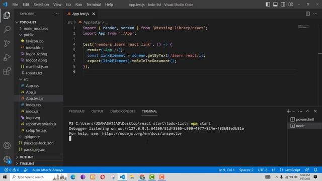Open Microsoft Edge from the taskbar
Viewport: 322px width, 181px height.
[x=73, y=177]
